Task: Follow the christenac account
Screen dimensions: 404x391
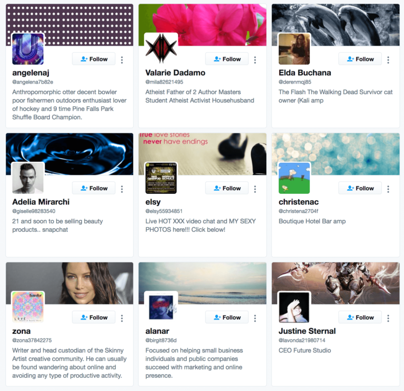Action: point(360,188)
